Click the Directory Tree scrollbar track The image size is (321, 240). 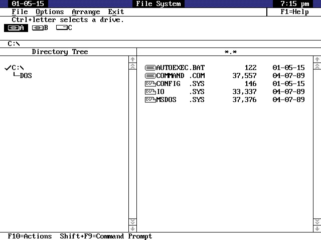[x=132, y=144]
